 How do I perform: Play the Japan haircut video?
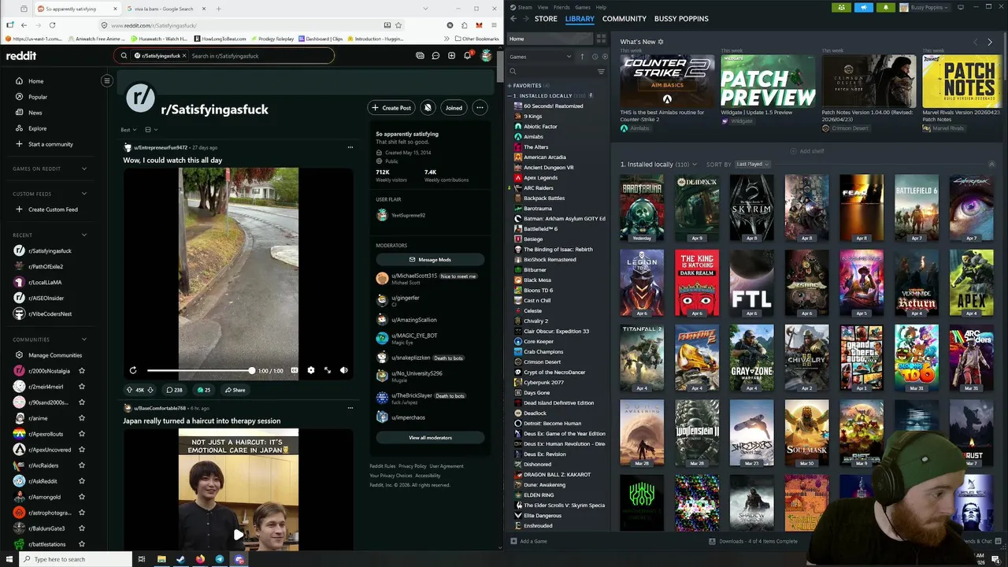tap(239, 535)
